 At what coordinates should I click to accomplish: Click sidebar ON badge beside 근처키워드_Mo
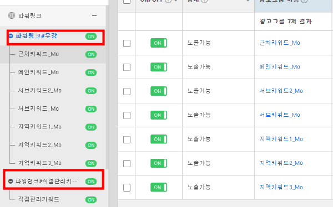click(x=91, y=54)
